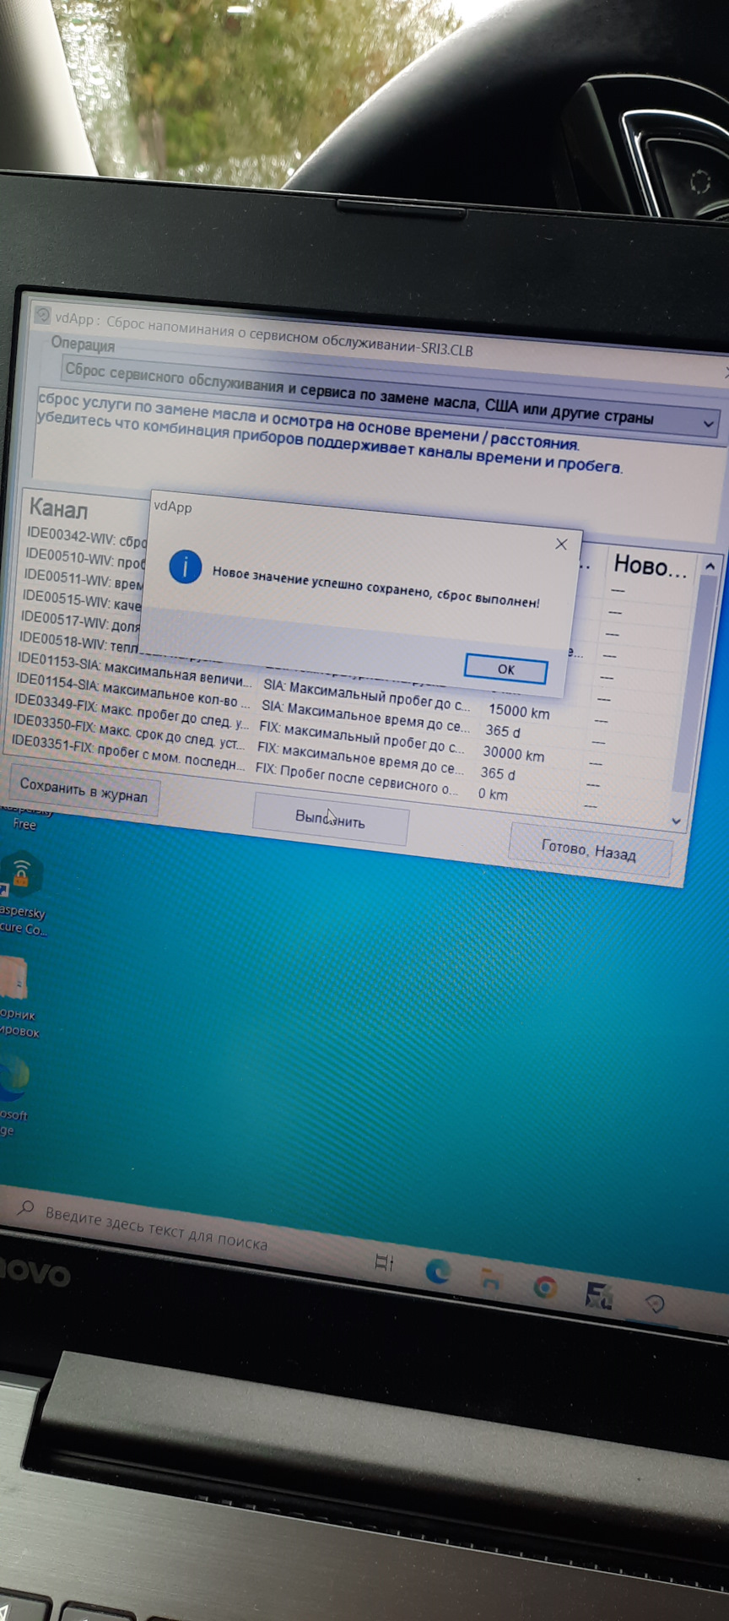
Task: Click the Ново… column header
Action: pos(650,566)
